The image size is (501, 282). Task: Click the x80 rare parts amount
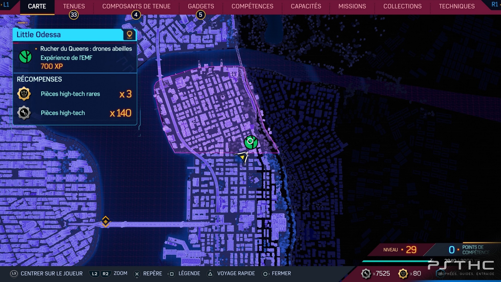415,273
